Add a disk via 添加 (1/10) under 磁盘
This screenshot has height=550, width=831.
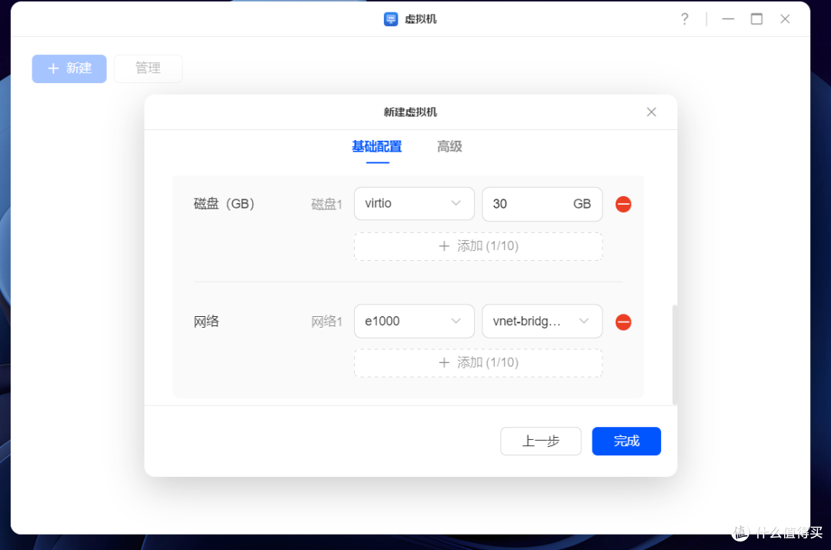[478, 246]
